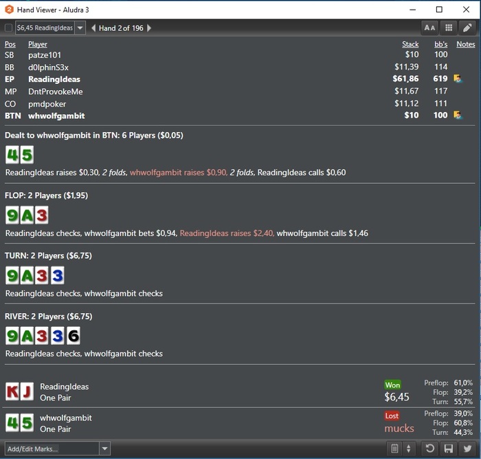Click the AA font size icon

point(429,28)
